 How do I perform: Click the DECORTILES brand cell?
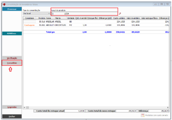click(60, 25)
